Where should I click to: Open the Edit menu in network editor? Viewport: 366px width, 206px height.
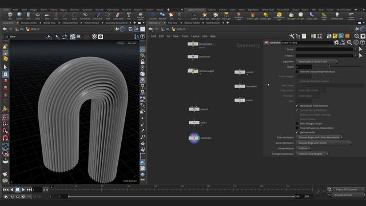point(161,37)
